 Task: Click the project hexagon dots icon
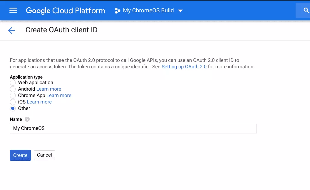(118, 11)
